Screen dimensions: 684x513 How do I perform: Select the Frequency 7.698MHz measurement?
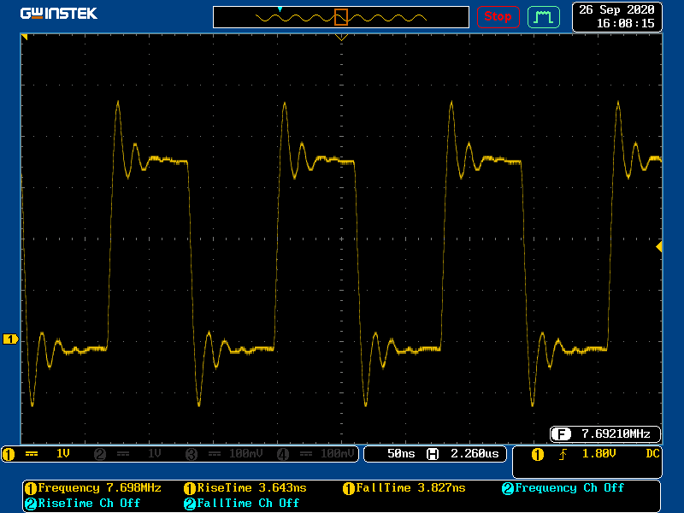click(92, 488)
